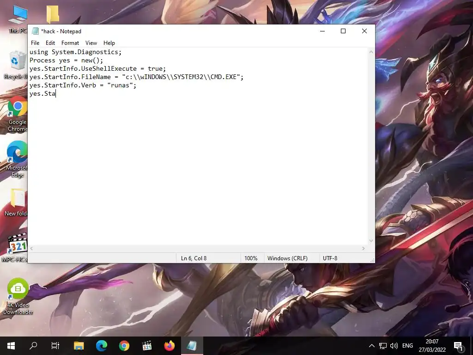Click the UTF-8 encoding status entry
The height and width of the screenshot is (355, 473).
pos(330,258)
